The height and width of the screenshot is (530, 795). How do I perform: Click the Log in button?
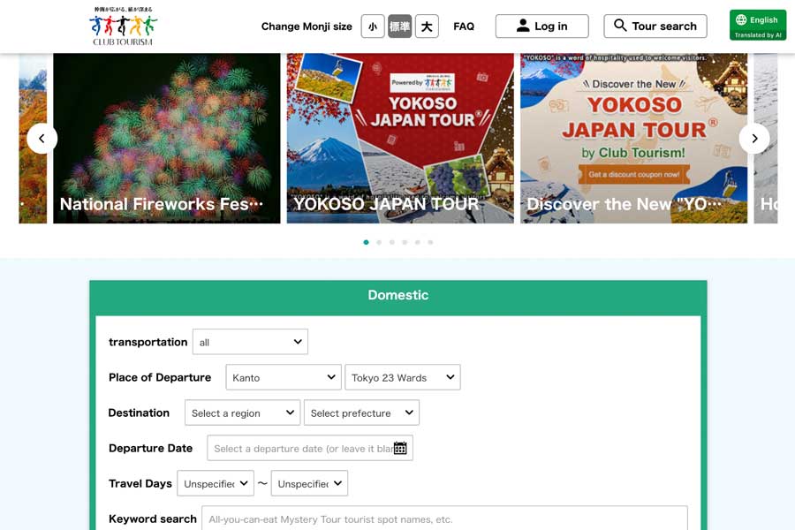click(x=542, y=26)
